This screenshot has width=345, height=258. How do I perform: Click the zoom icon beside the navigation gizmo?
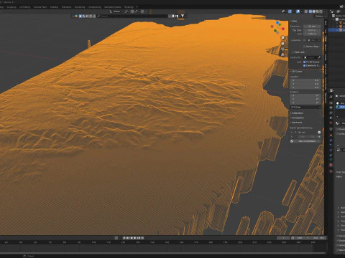[x=282, y=38]
